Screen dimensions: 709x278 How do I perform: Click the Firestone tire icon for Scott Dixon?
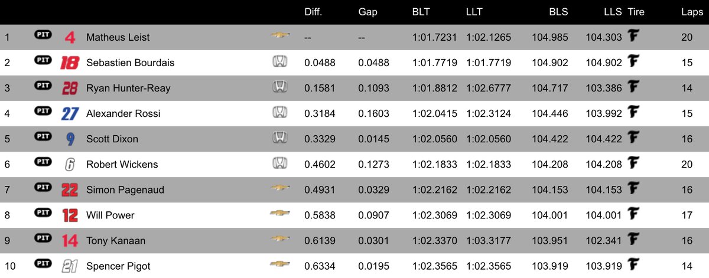tap(634, 139)
